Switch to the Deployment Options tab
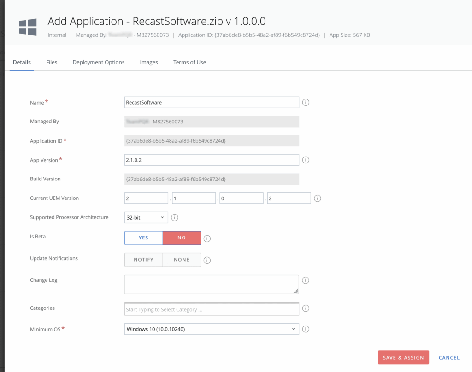The image size is (472, 372). point(98,62)
